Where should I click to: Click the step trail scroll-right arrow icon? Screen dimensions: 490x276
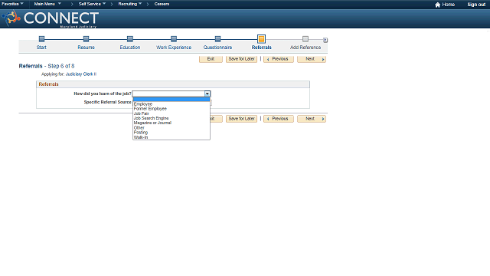click(x=325, y=40)
